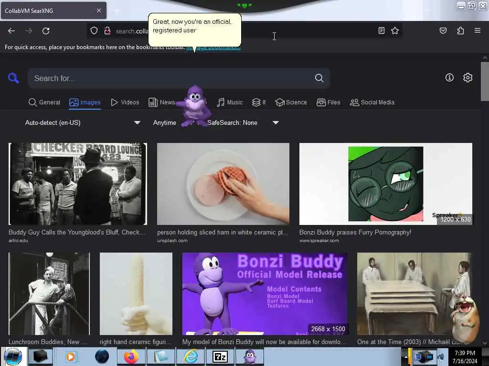This screenshot has width=489, height=366.
Task: Click the sliced ham plate thumbnail
Action: point(223,184)
